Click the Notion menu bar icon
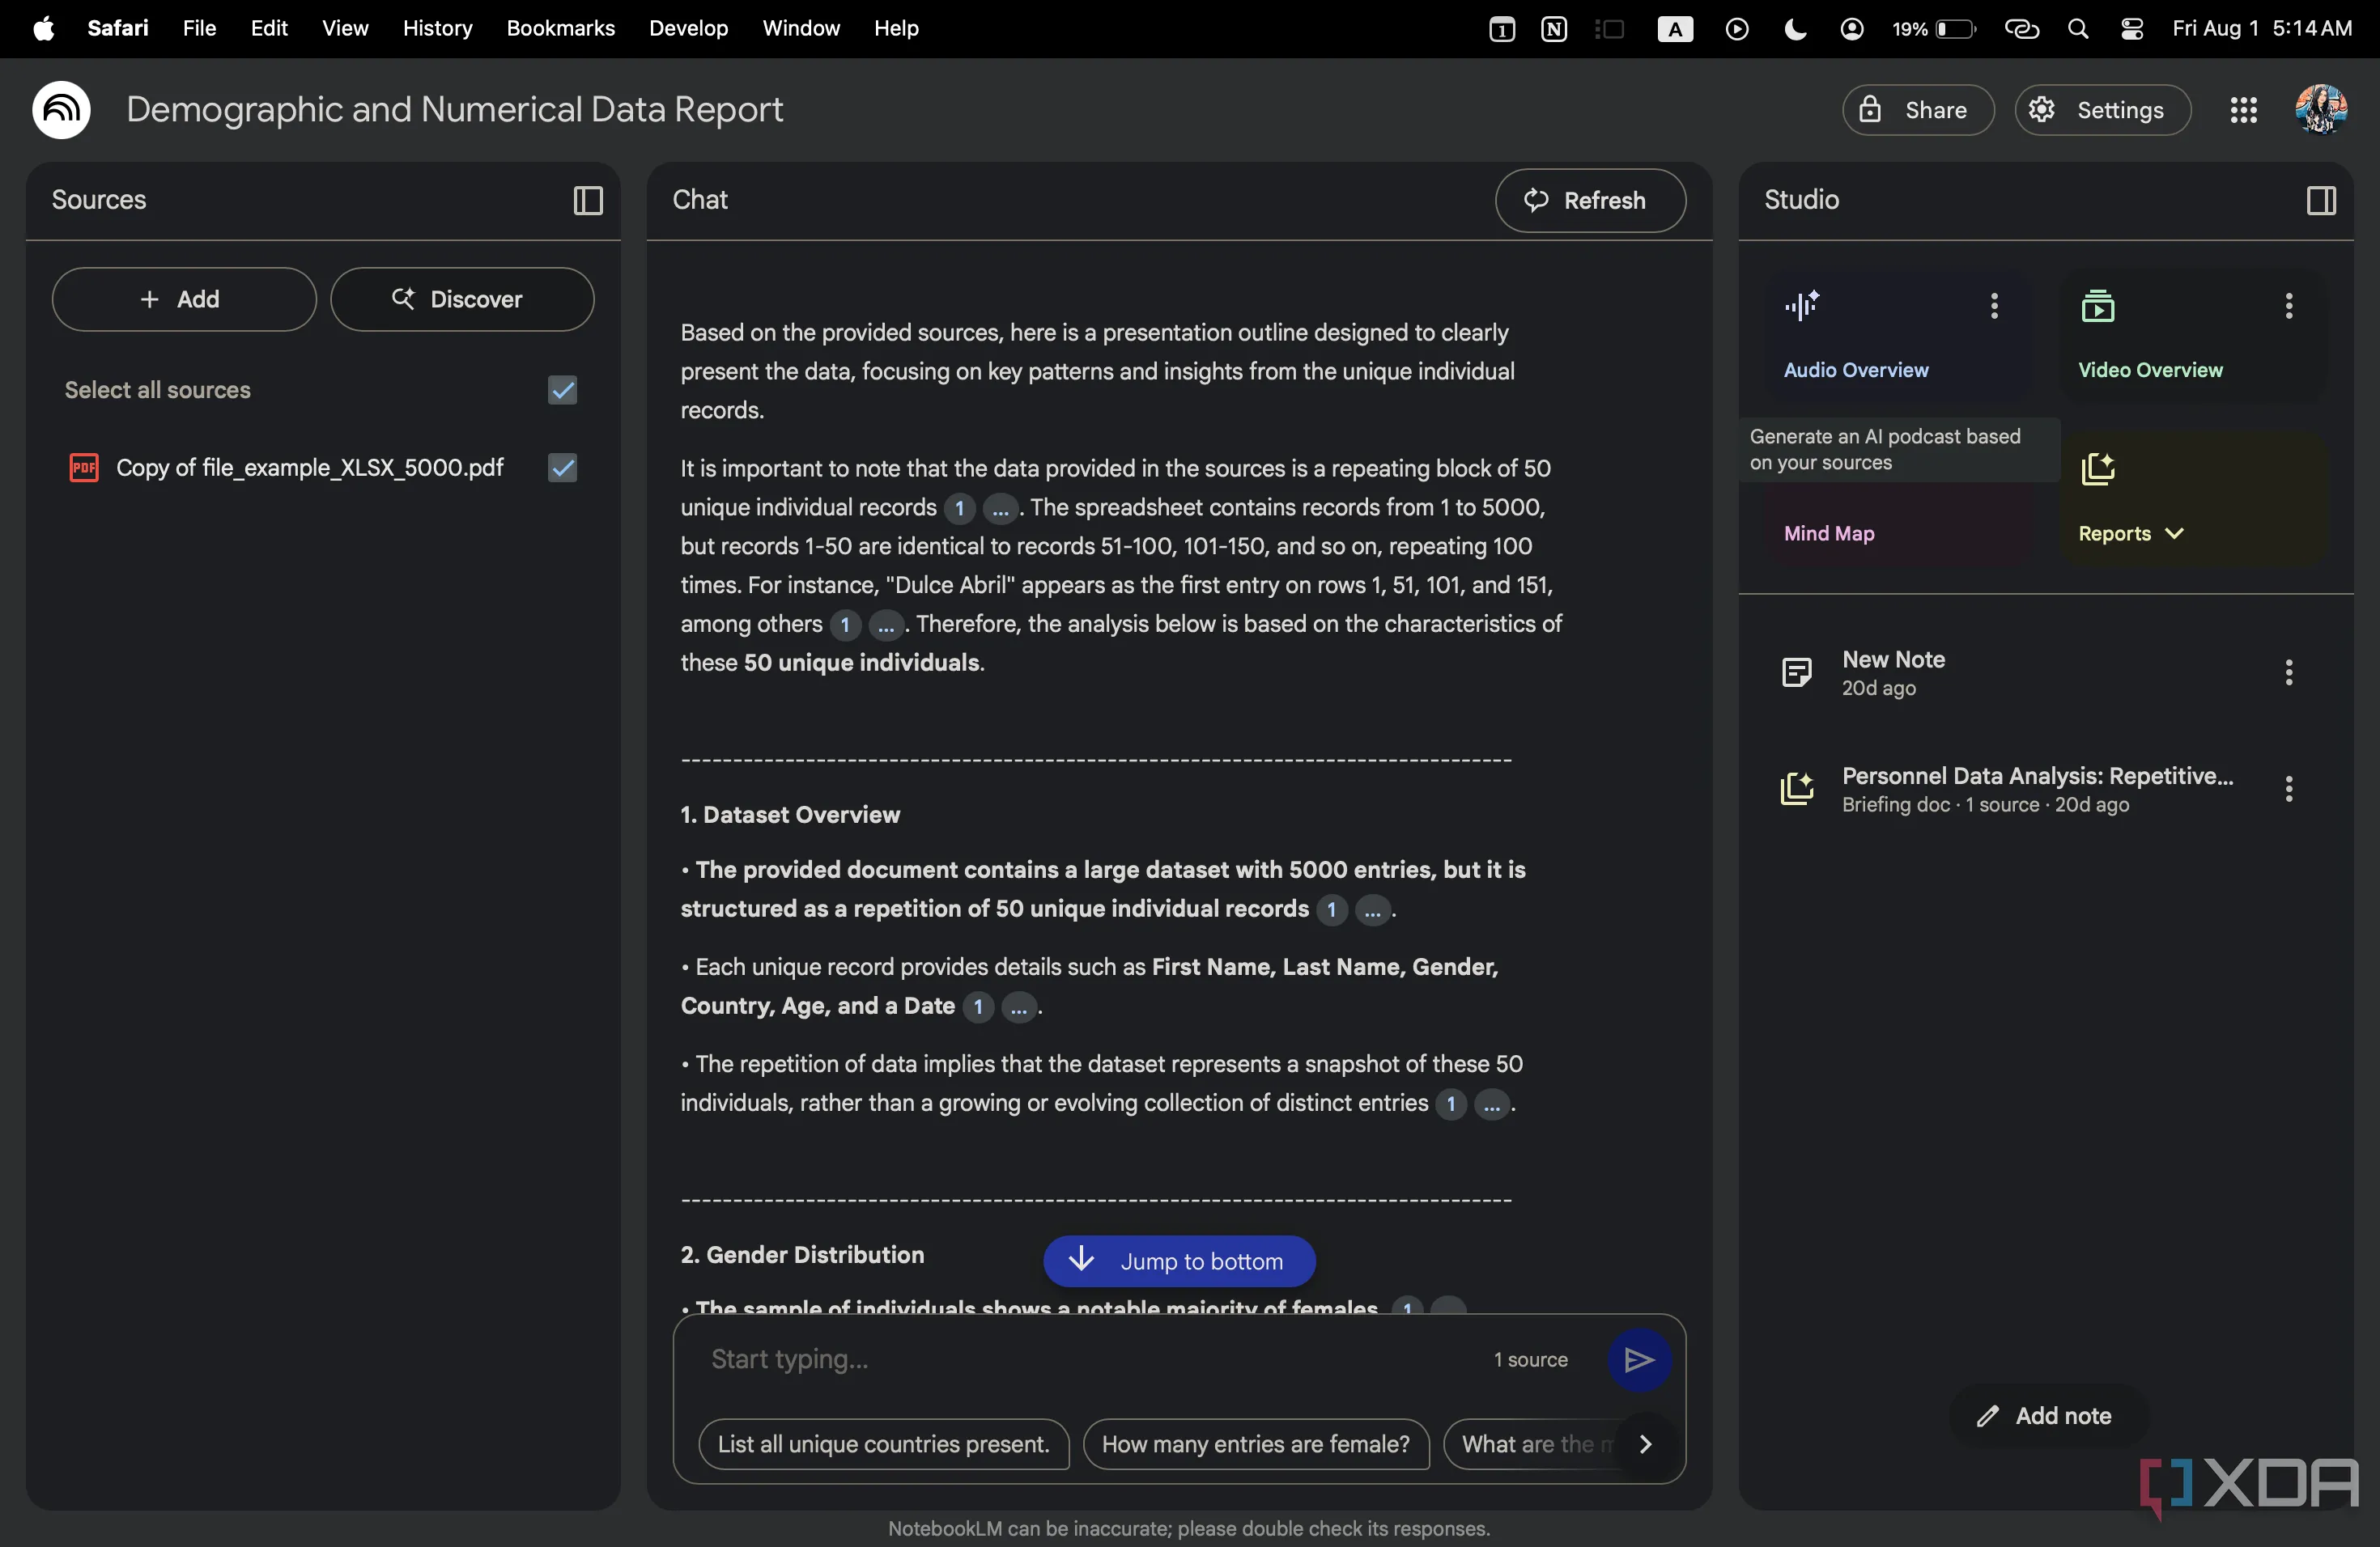This screenshot has width=2380, height=1547. (x=1554, y=29)
